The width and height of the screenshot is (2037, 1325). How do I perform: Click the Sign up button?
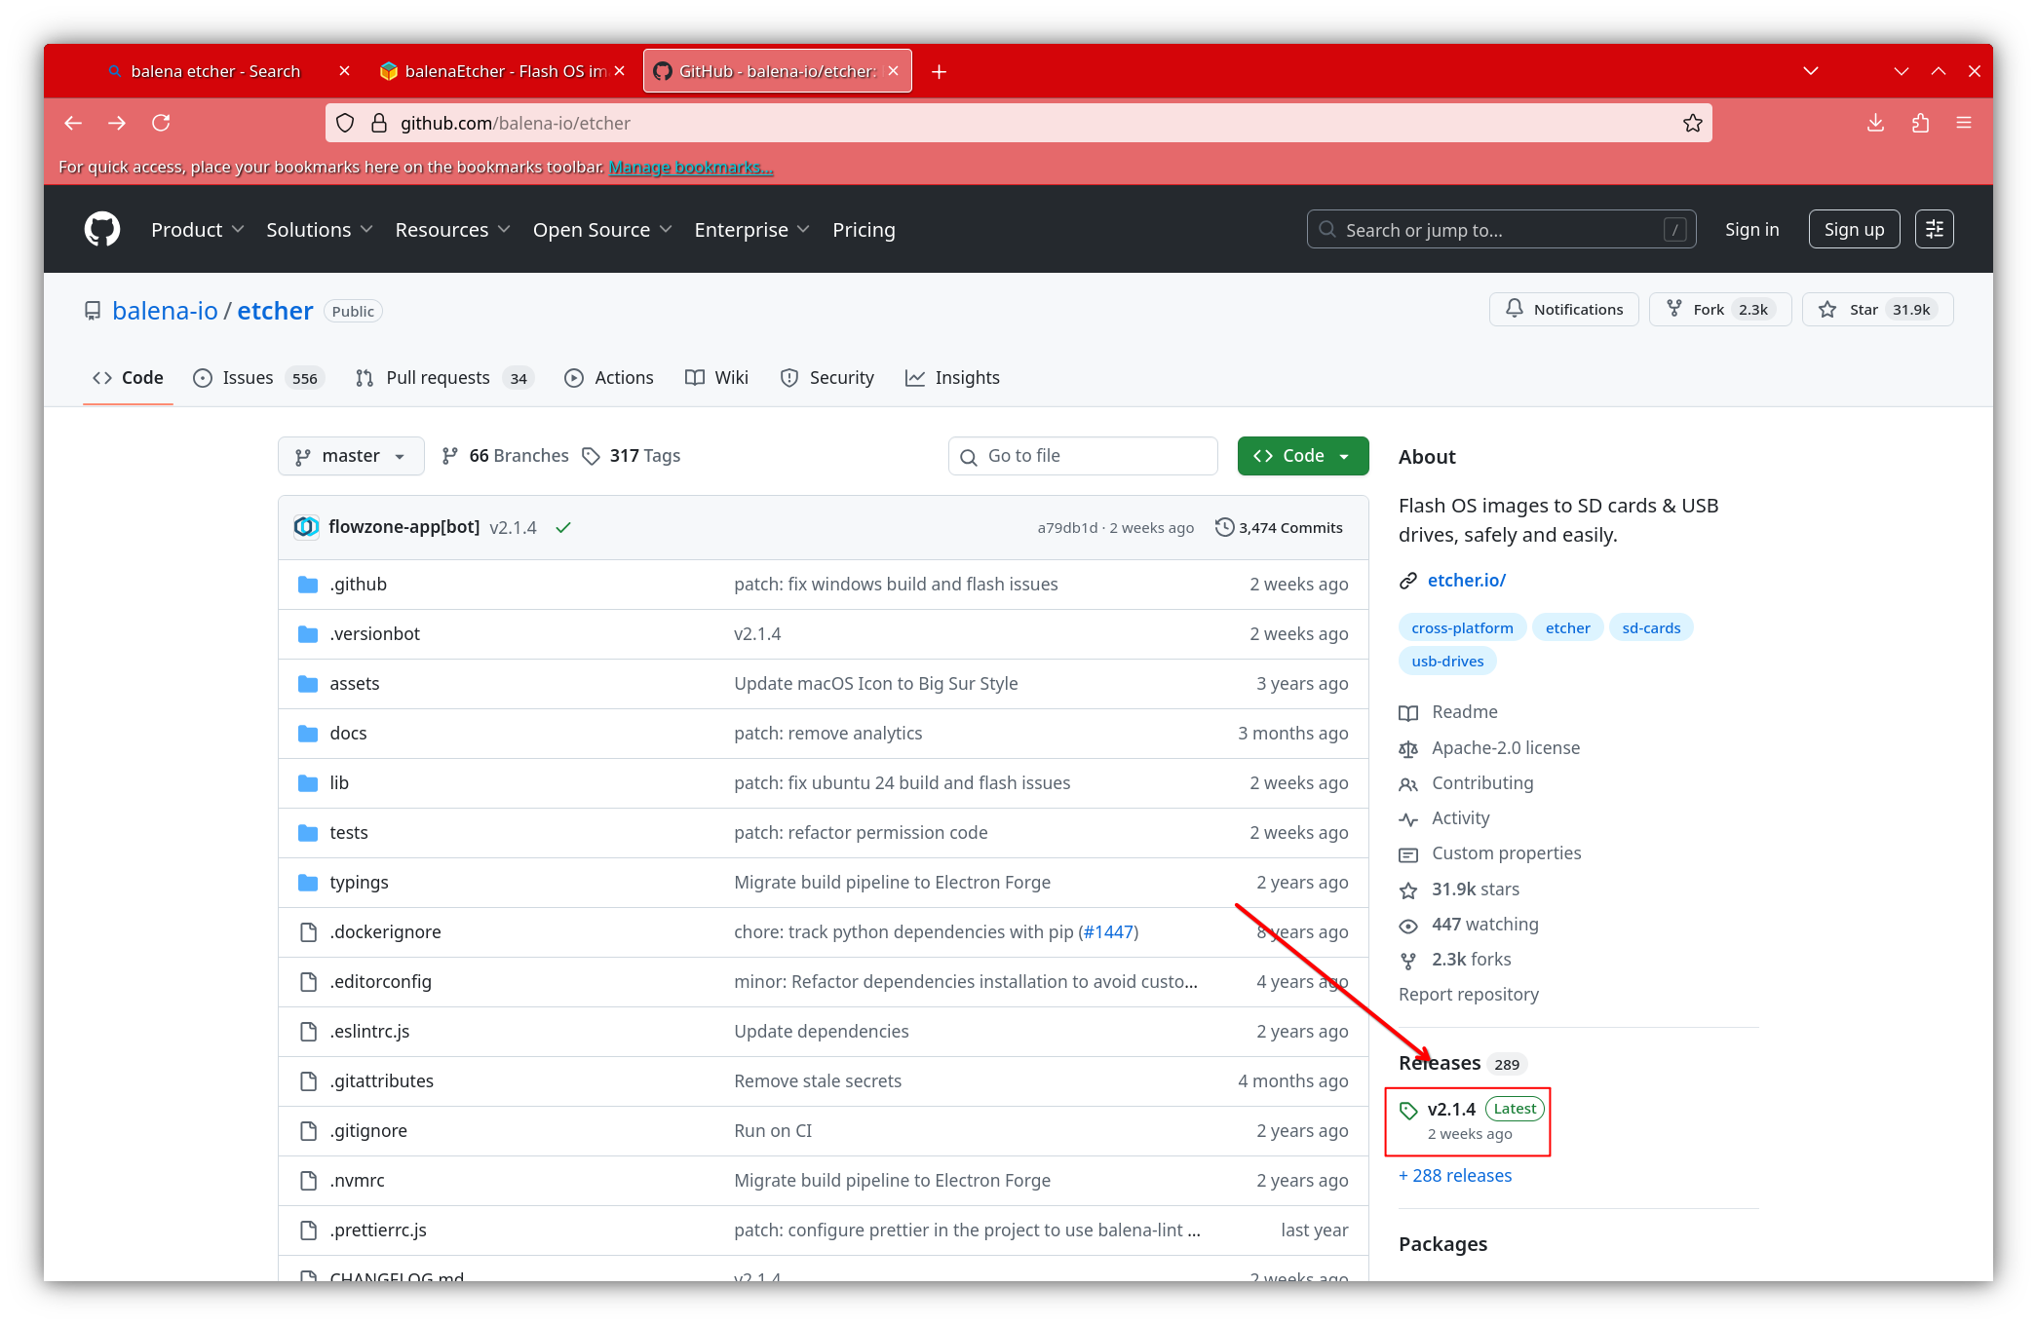[x=1854, y=230]
